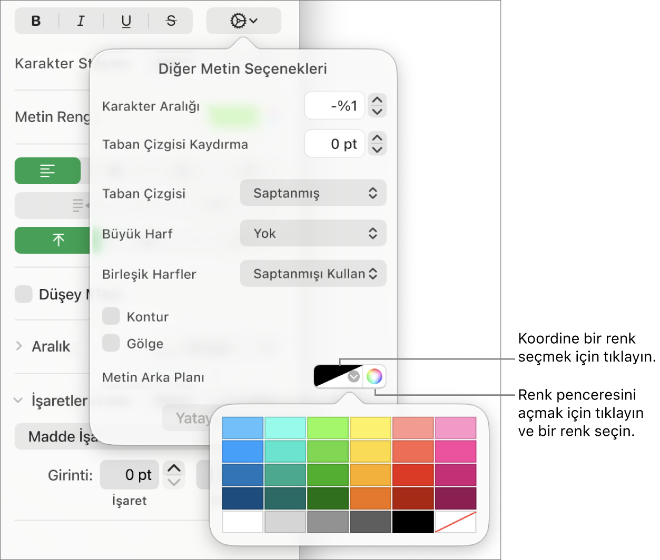Pick the teal swatch in third row
This screenshot has height=560, width=660.
click(x=285, y=475)
